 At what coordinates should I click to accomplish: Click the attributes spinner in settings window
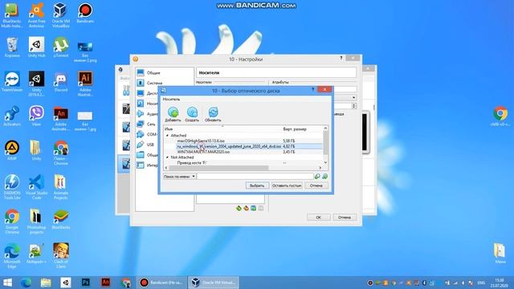(353, 106)
